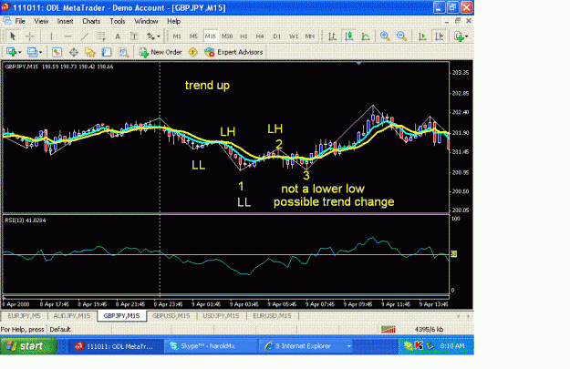Open the Window menu
Screen dimensions: 570x369
coord(146,21)
